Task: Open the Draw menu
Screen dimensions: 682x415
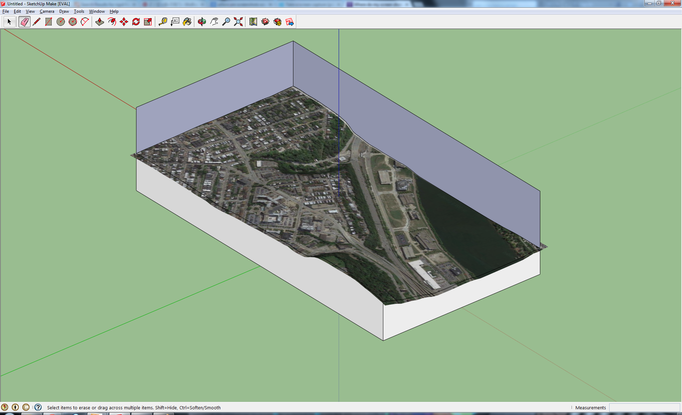Action: 64,11
